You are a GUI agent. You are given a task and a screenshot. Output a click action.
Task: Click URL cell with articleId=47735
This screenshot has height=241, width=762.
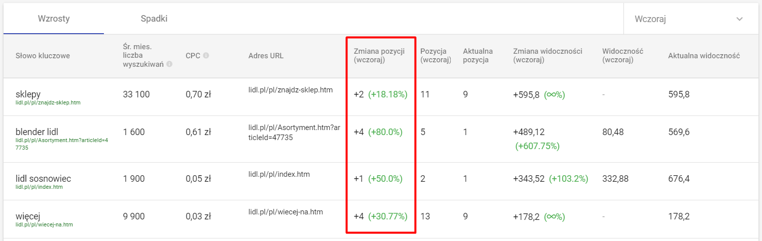(x=294, y=133)
